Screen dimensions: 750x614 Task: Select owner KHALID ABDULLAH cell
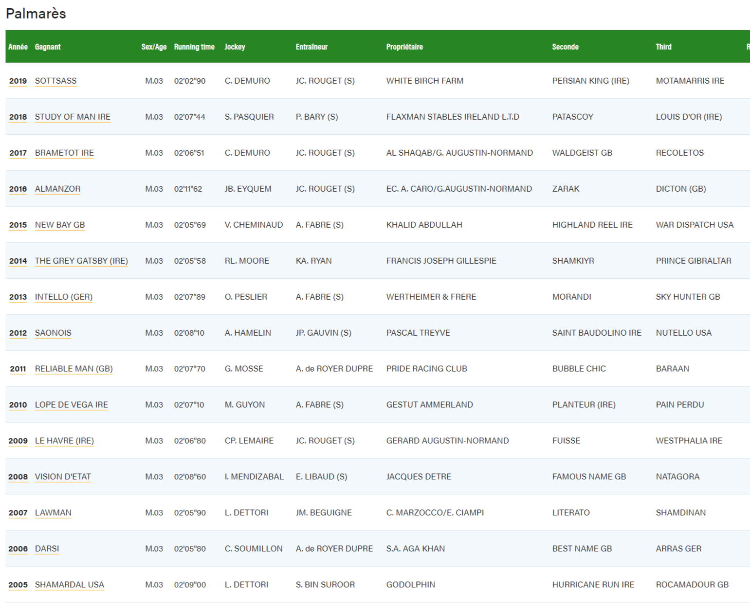click(x=424, y=225)
